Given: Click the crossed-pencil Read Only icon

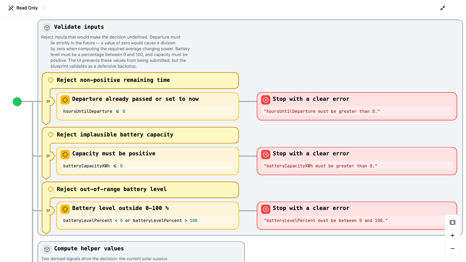Looking at the screenshot, I should (11, 8).
